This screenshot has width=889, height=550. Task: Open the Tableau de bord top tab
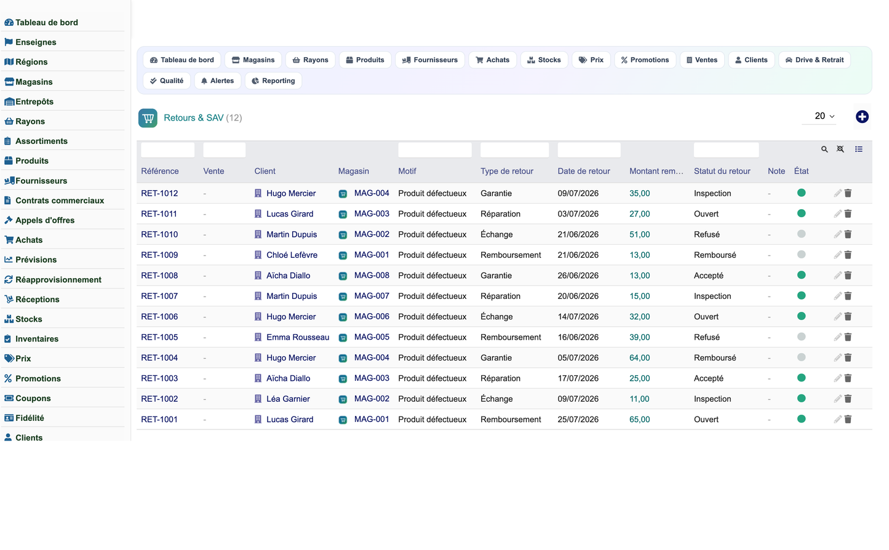182,60
